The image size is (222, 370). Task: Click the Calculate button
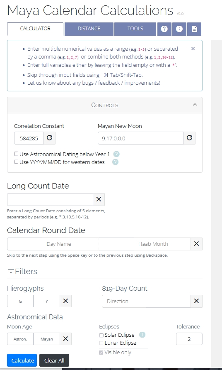pyautogui.click(x=22, y=360)
